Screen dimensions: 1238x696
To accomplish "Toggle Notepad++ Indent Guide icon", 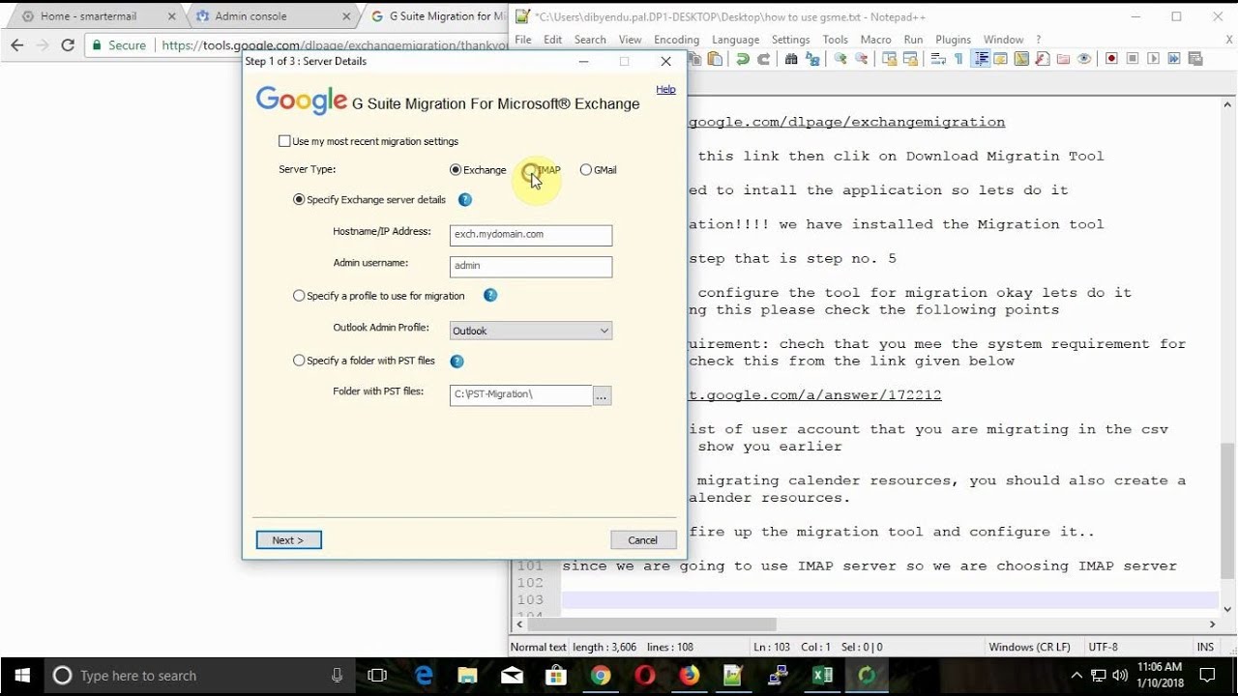I will tap(982, 59).
